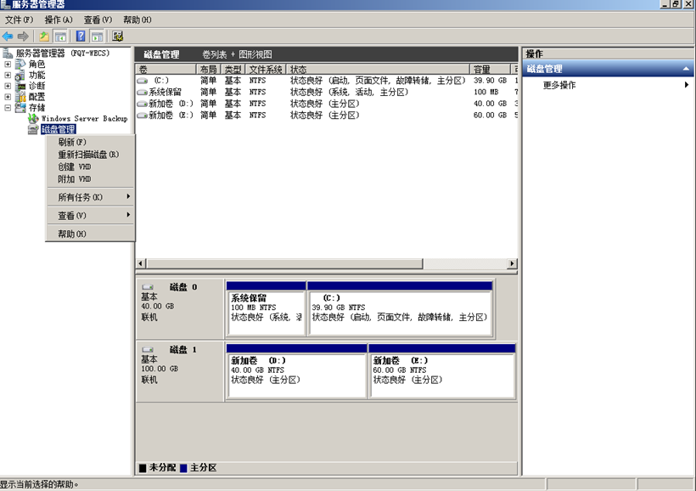Click the black 未分配 legend swatch
Image resolution: width=696 pixels, height=491 pixels.
(x=143, y=468)
